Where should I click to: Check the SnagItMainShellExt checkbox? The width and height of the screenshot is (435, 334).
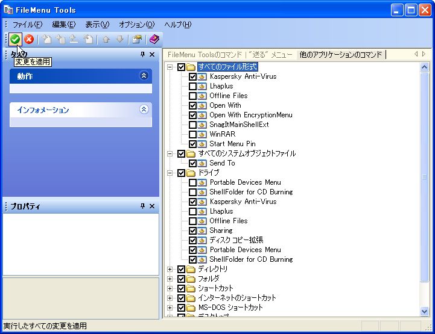click(192, 125)
